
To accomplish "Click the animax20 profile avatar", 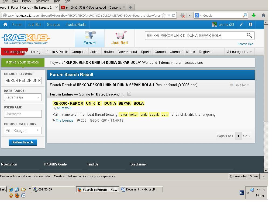I will [214, 24].
